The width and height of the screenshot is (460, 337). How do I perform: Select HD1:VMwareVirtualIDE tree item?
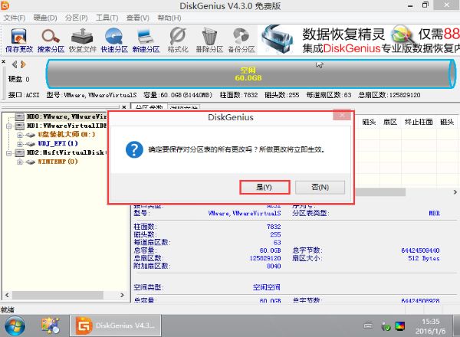click(67, 126)
